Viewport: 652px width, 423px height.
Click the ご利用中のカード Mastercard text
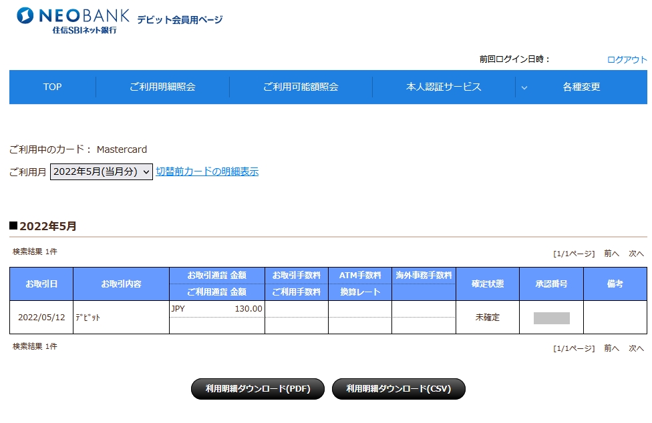coord(78,149)
